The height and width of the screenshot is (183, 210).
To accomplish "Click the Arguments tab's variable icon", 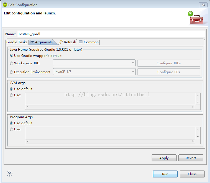I will 32,42.
